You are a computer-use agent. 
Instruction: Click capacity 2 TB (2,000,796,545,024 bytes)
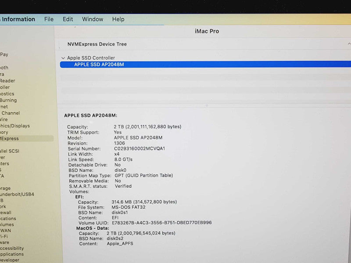(141, 233)
